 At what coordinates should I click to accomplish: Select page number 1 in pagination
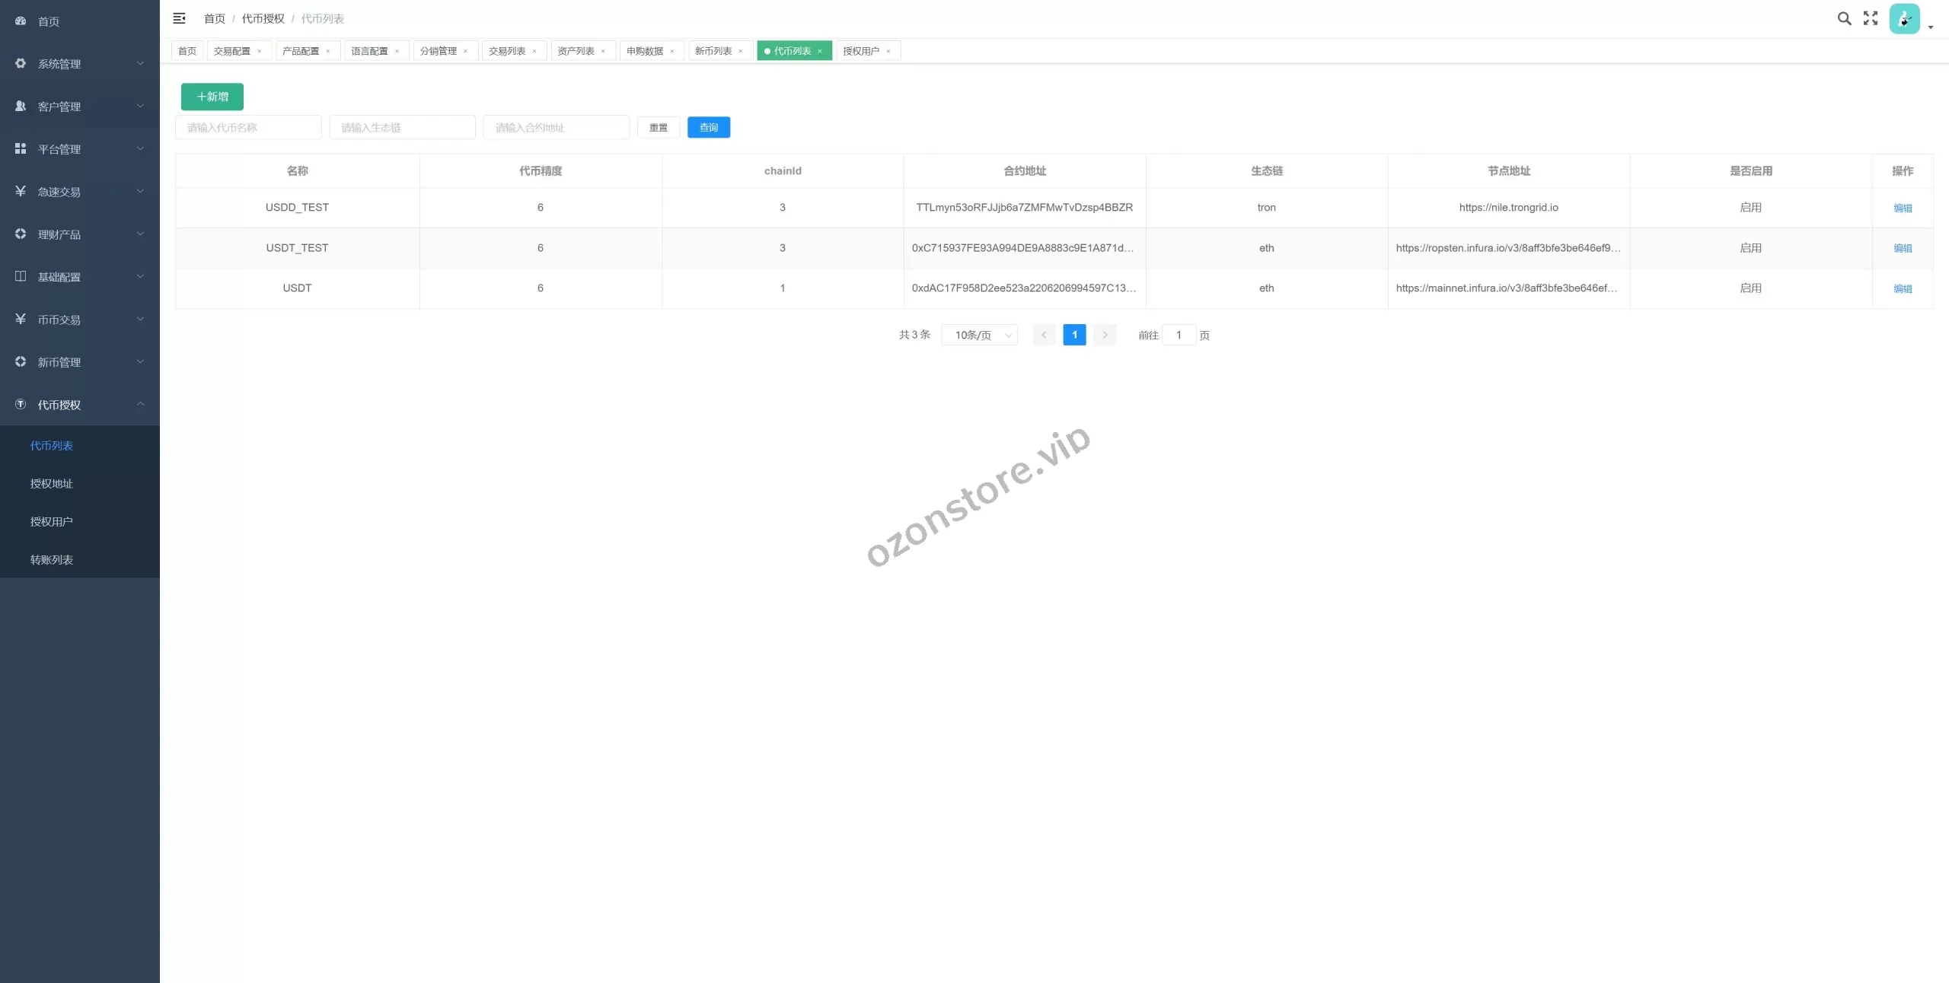click(1074, 335)
